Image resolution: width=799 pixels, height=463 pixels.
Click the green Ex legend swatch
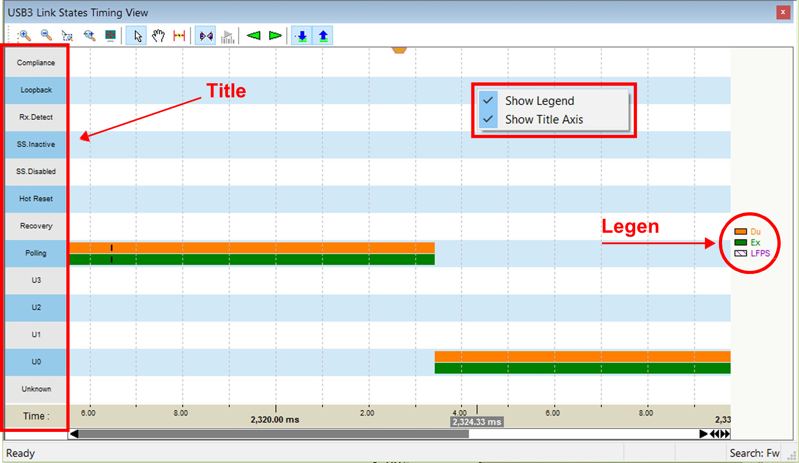(x=740, y=242)
